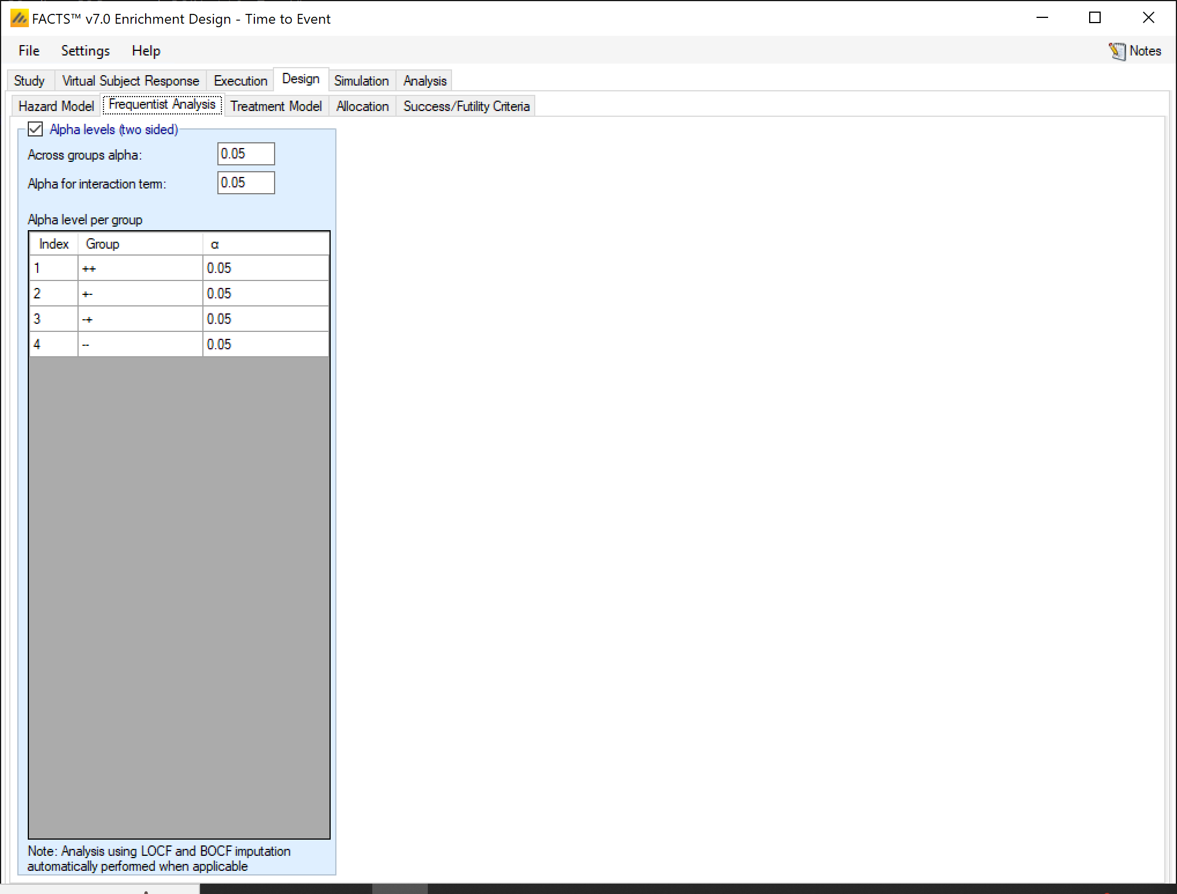Viewport: 1177px width, 894px height.
Task: Uncheck the Alpha levels (two sided) checkbox
Action: click(x=36, y=129)
